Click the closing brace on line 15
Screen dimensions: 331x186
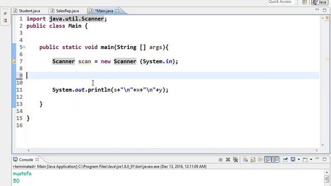pos(28,118)
